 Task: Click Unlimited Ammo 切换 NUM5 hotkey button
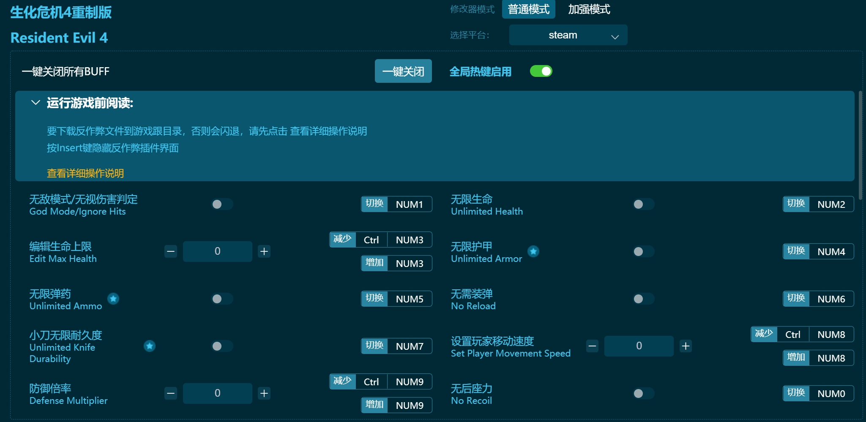[x=396, y=299]
